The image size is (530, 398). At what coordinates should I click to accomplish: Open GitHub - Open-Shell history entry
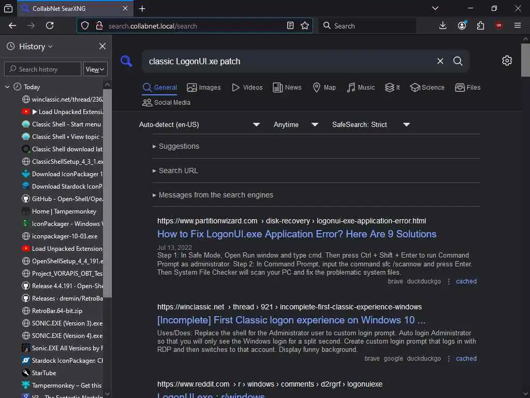tap(63, 199)
